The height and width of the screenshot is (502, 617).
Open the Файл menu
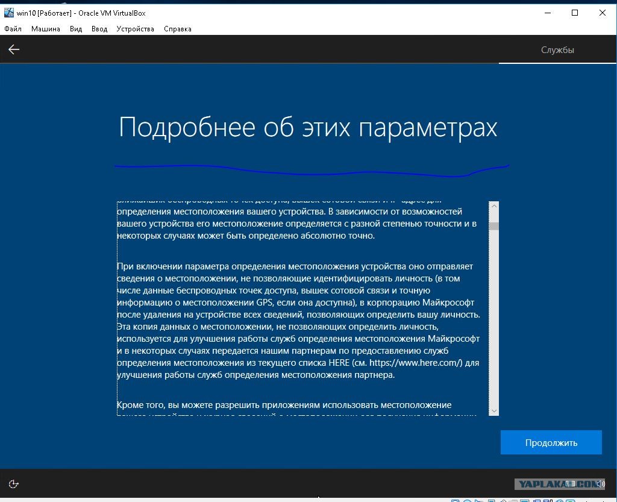tap(13, 29)
